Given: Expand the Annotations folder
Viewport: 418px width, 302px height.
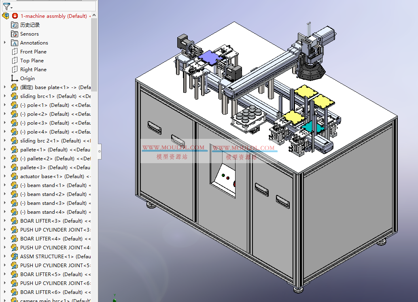Looking at the screenshot, I should pos(5,43).
